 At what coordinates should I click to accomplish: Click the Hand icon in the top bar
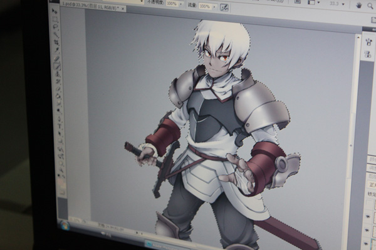click(x=358, y=6)
